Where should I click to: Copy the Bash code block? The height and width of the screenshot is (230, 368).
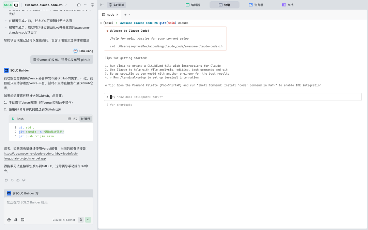(x=69, y=119)
